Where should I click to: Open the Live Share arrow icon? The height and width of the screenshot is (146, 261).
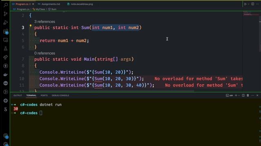click(6, 57)
